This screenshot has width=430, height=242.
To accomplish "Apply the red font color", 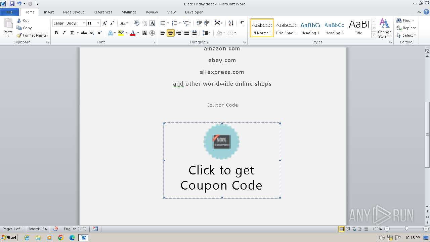I will tap(133, 33).
